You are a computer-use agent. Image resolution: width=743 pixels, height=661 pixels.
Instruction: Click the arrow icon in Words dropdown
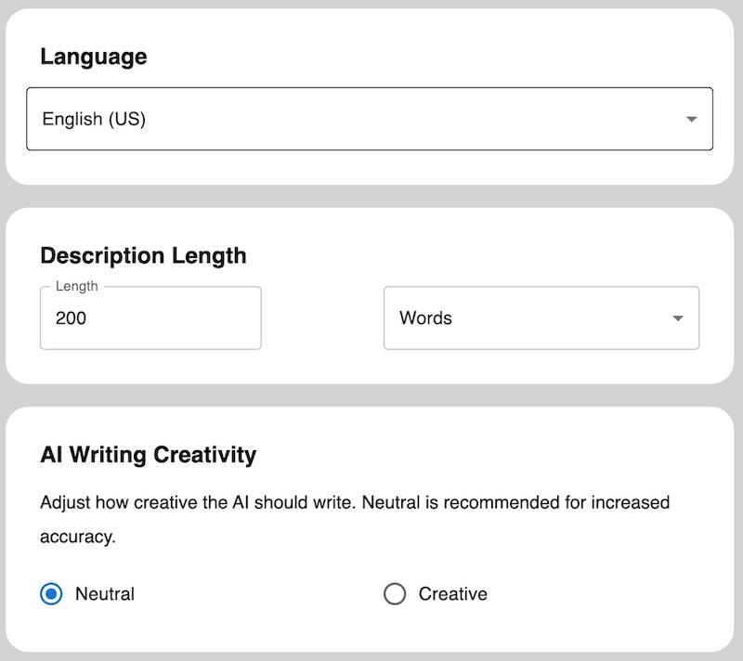click(678, 318)
